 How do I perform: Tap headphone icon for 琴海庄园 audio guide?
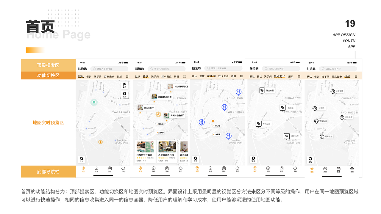(316, 121)
